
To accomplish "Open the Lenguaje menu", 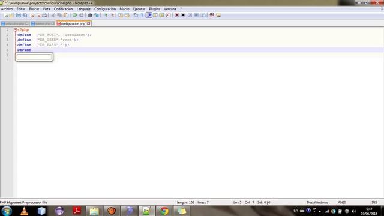I will [x=83, y=9].
